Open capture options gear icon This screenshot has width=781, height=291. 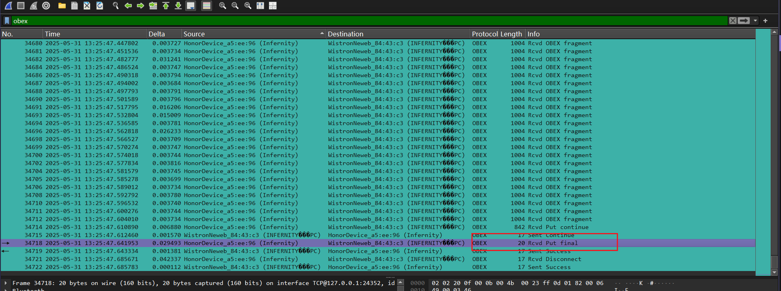(46, 6)
